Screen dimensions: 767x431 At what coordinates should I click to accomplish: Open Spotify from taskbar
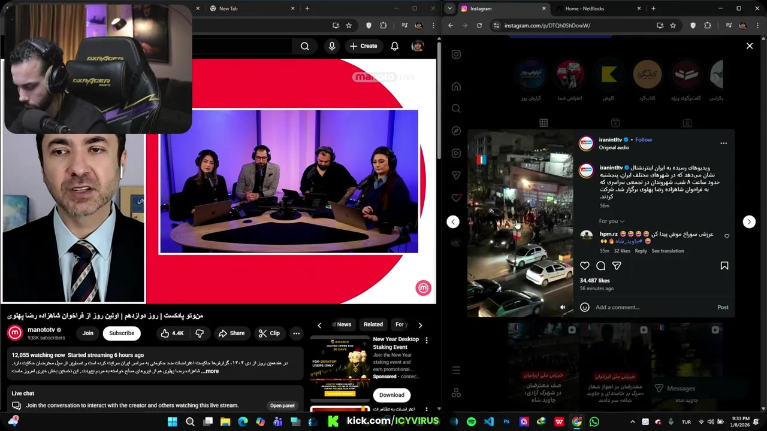(x=472, y=421)
